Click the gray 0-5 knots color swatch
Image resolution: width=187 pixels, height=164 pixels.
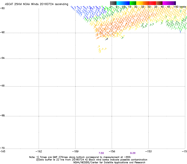click(x=113, y=3)
